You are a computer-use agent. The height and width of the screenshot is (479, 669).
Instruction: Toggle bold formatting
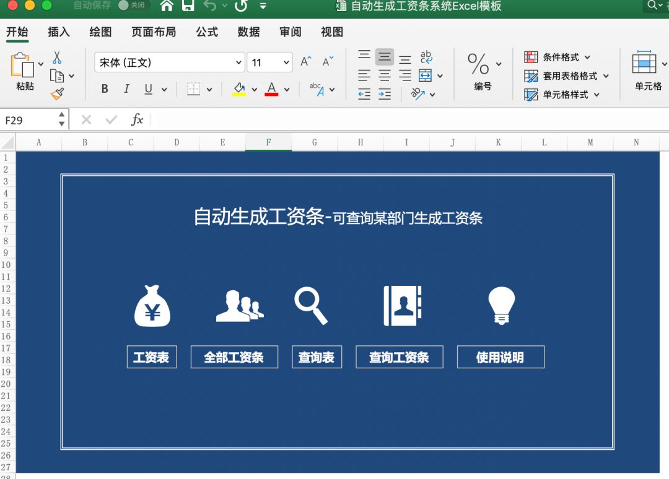click(104, 88)
